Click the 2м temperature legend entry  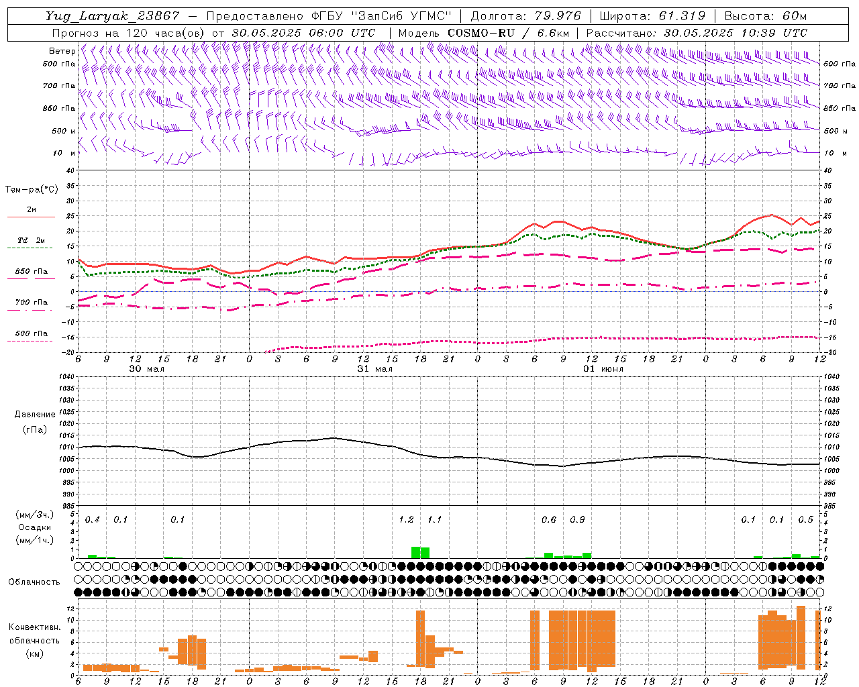coord(32,209)
